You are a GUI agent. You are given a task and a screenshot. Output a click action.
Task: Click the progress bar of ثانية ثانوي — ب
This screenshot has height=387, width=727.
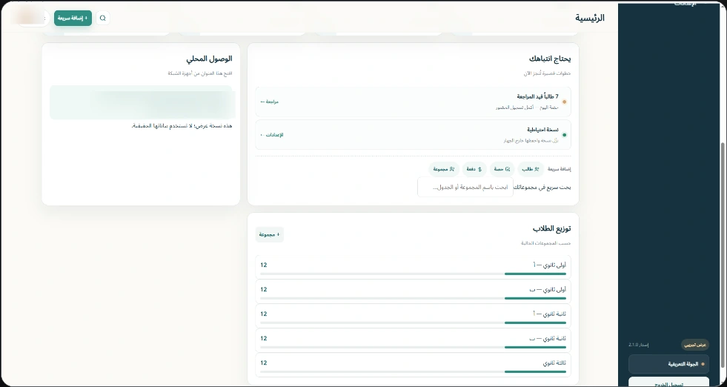click(413, 347)
